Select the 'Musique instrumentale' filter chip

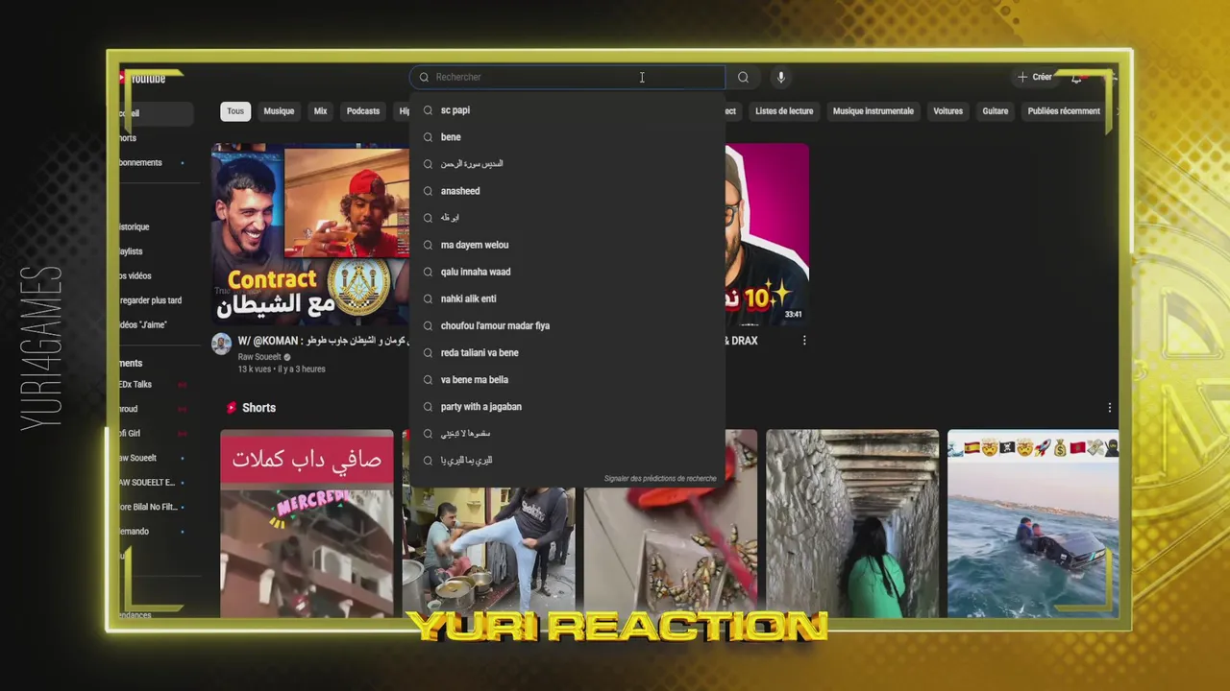[873, 111]
